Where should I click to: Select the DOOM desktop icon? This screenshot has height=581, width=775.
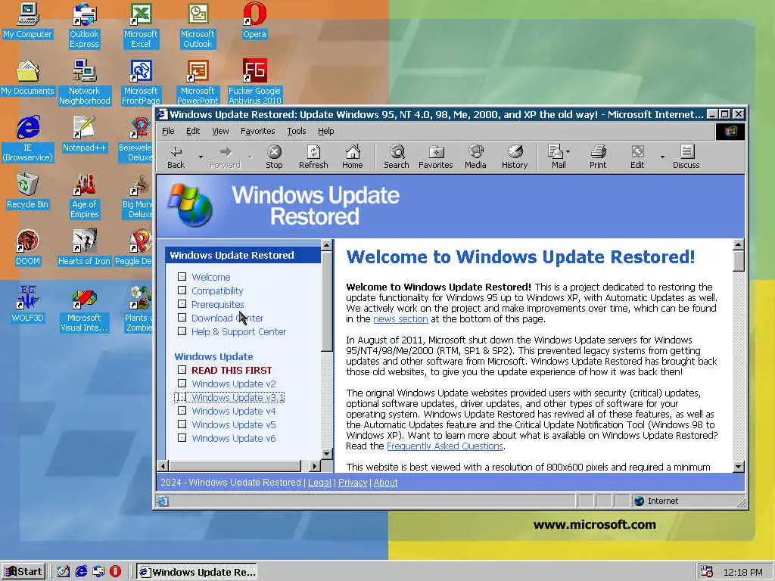point(27,248)
